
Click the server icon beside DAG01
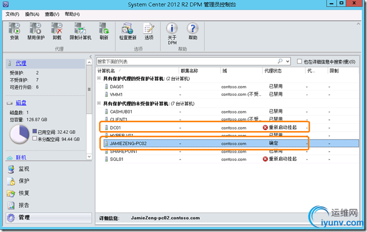tap(107, 87)
